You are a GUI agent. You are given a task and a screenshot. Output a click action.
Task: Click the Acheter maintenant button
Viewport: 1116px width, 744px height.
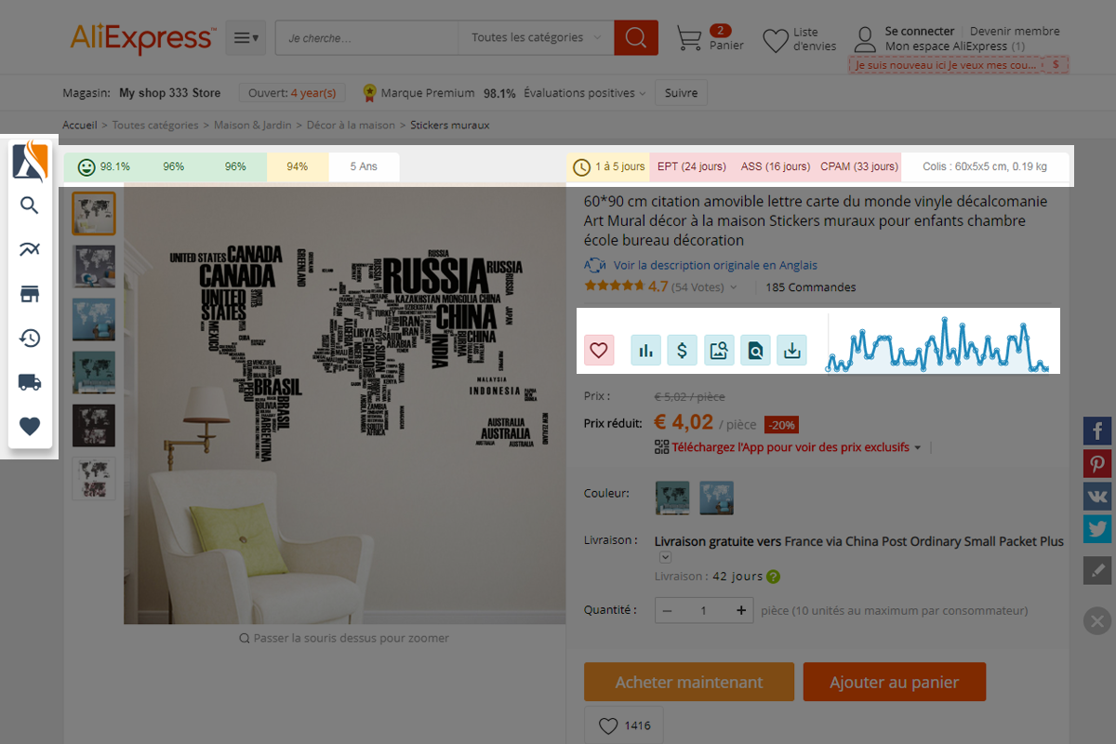[689, 682]
